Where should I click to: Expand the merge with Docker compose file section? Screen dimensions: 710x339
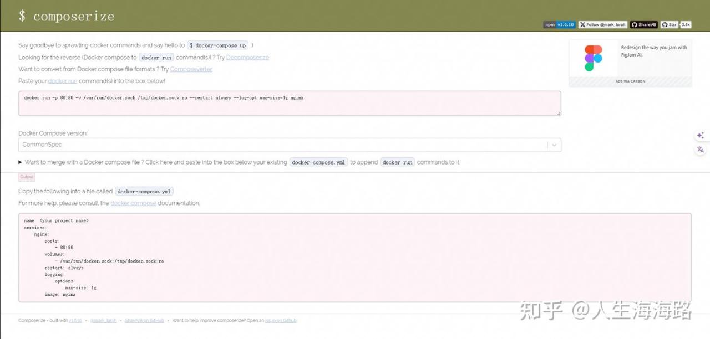tap(21, 162)
